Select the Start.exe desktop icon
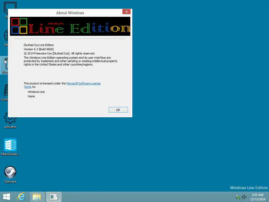This screenshot has height=202, width=269. click(x=10, y=175)
